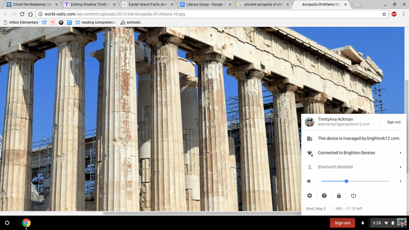Image resolution: width=409 pixels, height=230 pixels.
Task: Open Chrome from the shelf
Action: tap(26, 223)
